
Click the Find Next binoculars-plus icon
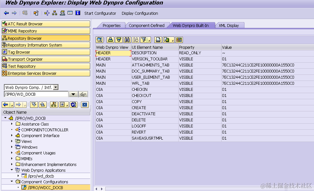136,40
